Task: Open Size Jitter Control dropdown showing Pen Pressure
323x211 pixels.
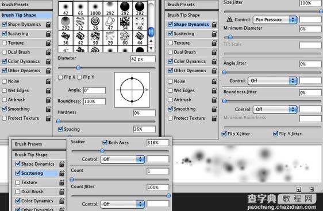Action: coord(275,19)
